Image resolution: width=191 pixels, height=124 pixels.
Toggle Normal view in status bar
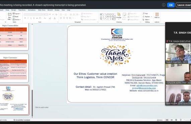(x=167, y=120)
